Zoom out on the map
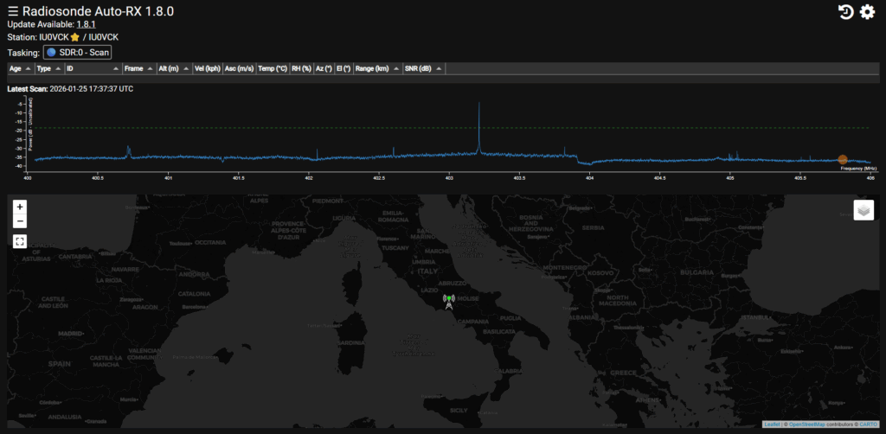The image size is (886, 434). pyautogui.click(x=20, y=220)
